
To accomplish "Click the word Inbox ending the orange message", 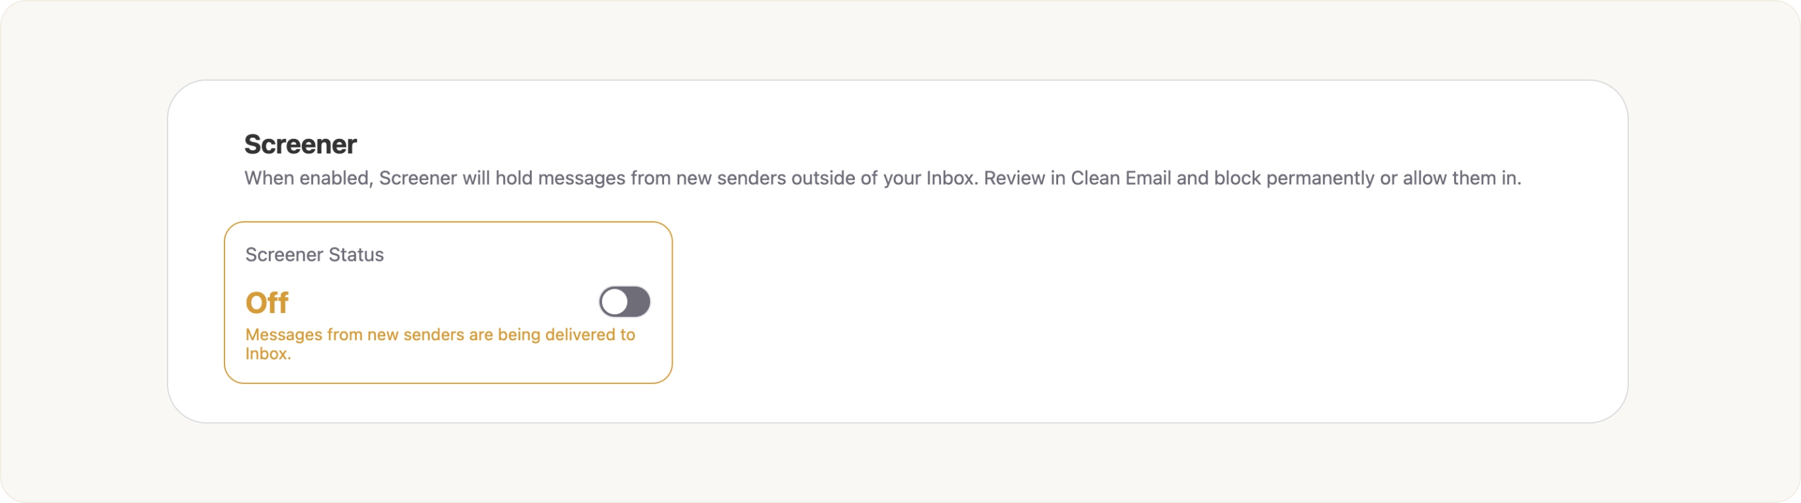I will tap(266, 353).
